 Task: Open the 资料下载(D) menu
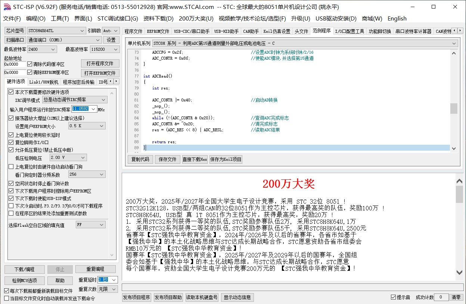pos(158,19)
